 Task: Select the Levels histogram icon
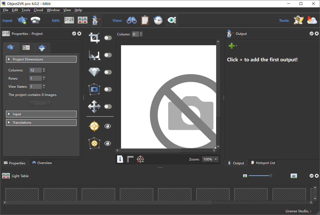click(x=94, y=55)
